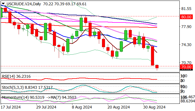Click the 70.70 price axis label

point(186,63)
